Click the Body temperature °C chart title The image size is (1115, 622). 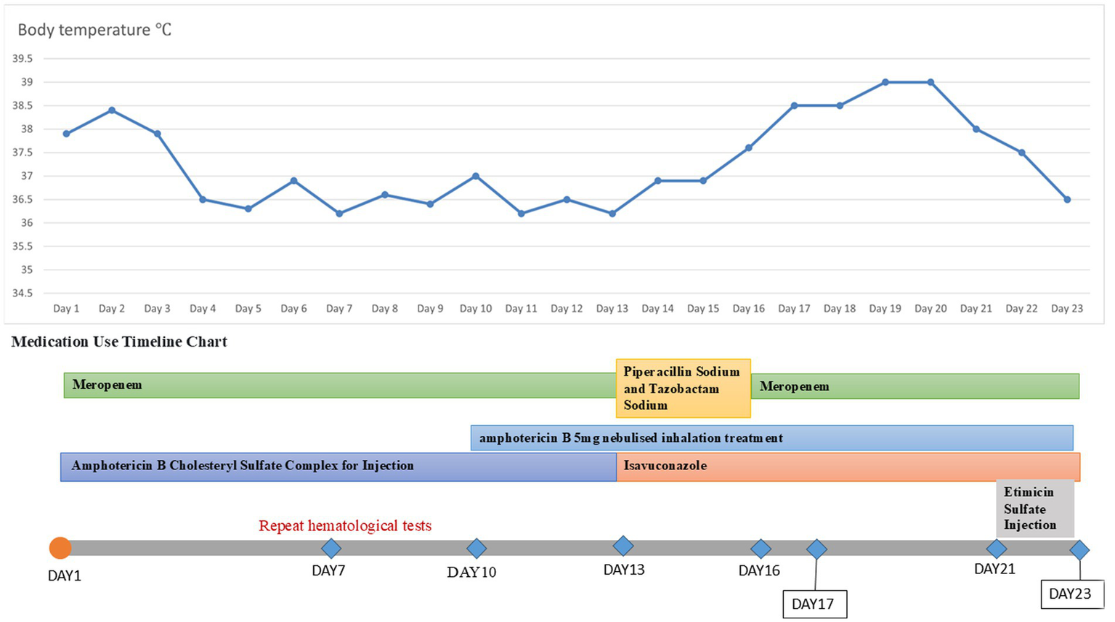click(x=94, y=31)
